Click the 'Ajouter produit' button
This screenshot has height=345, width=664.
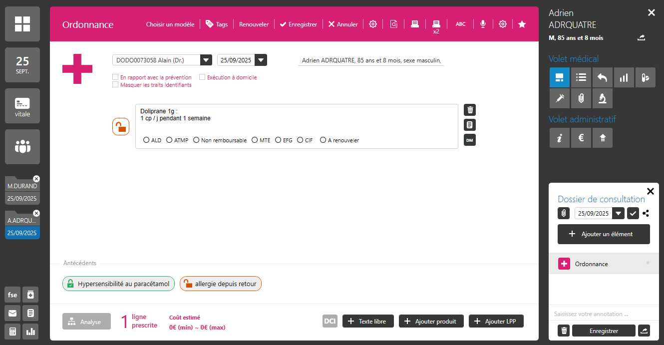431,322
